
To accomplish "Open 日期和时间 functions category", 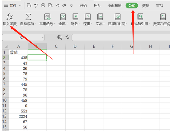I will tap(117, 20).
